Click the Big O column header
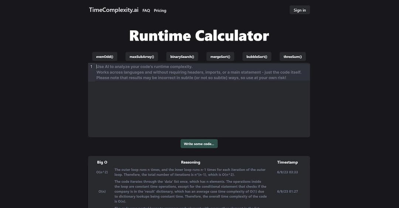The width and height of the screenshot is (399, 208). [x=102, y=162]
